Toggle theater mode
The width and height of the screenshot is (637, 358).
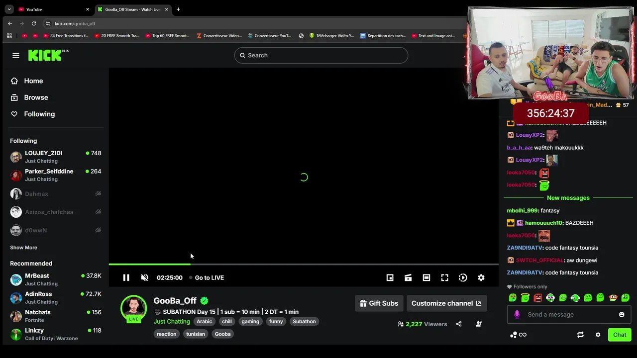(x=426, y=277)
